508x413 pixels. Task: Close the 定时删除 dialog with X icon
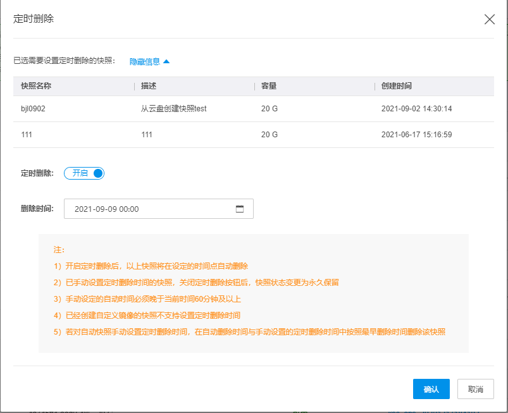click(x=489, y=19)
